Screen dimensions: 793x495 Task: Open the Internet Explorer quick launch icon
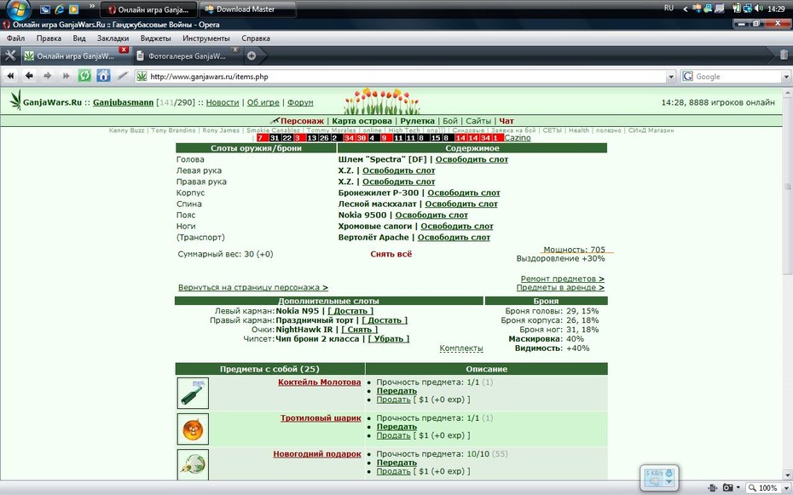(x=60, y=9)
